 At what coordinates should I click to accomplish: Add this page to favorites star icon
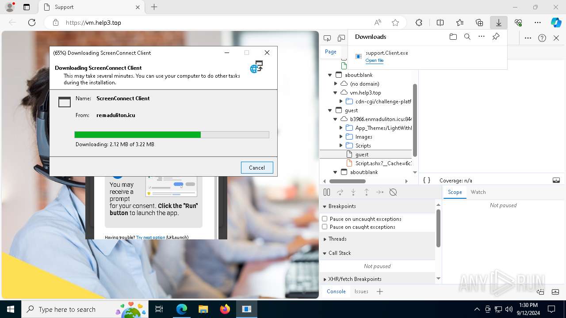(395, 23)
